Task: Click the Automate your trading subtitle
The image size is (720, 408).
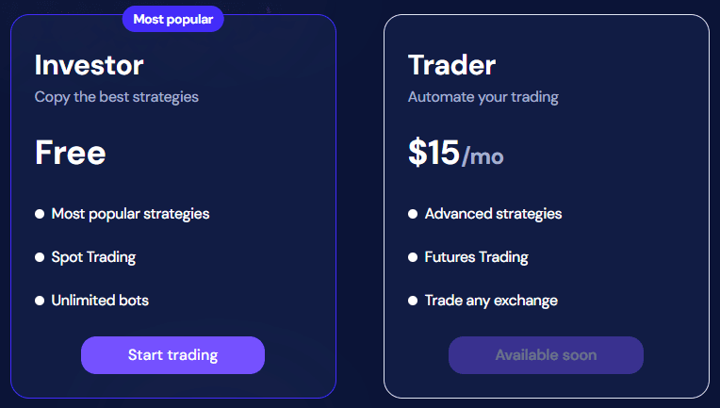Action: (x=483, y=97)
